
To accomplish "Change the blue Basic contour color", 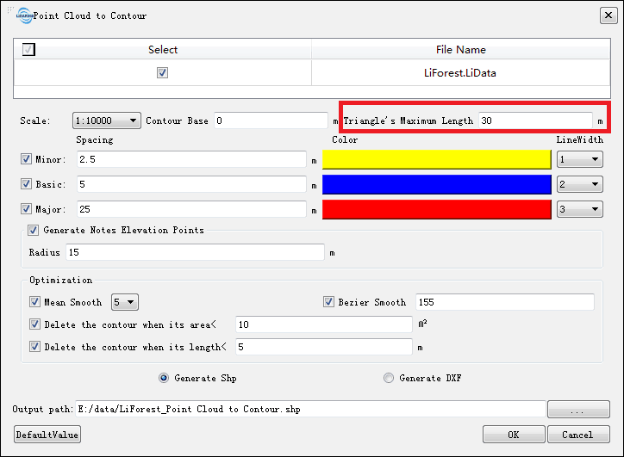I will (437, 184).
